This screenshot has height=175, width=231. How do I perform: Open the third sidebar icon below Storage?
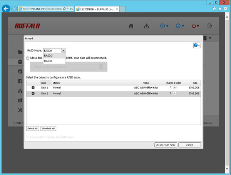coord(20,72)
